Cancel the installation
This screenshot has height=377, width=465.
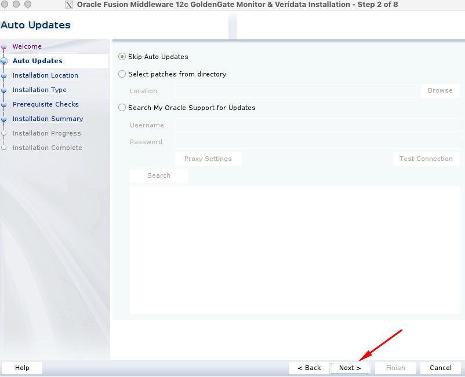point(441,368)
